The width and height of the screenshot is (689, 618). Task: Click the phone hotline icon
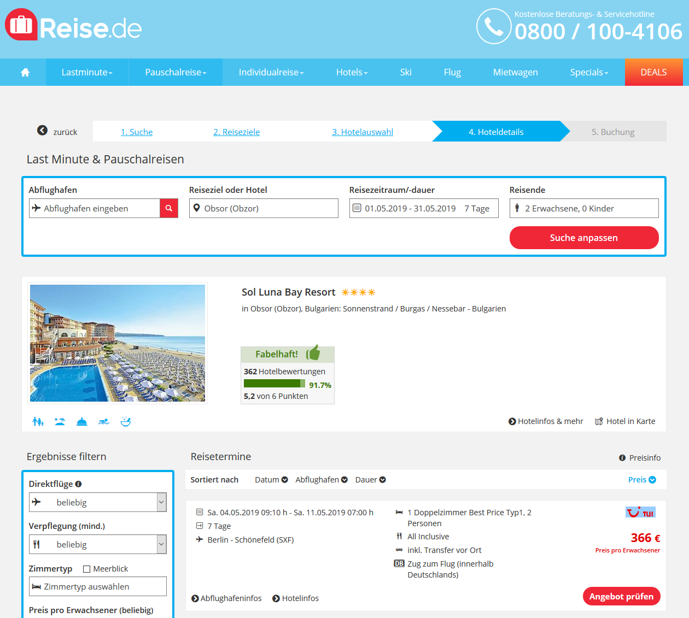click(494, 26)
